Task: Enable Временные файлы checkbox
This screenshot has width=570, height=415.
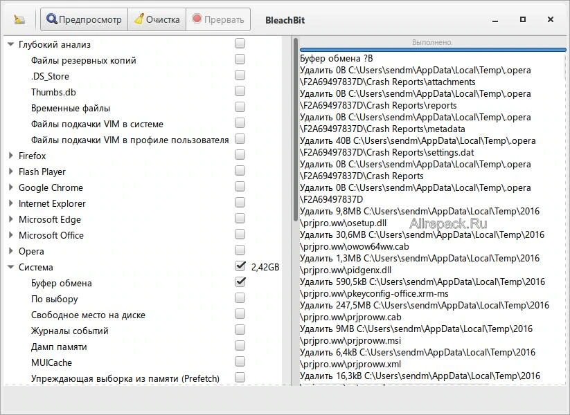Action: pos(240,107)
